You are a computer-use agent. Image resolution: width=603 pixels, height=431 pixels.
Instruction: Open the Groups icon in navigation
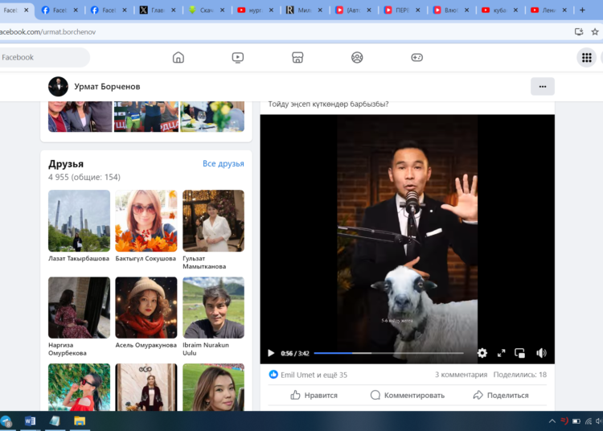pyautogui.click(x=357, y=57)
